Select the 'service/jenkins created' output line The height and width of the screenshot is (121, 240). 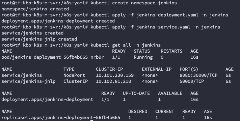point(32,33)
